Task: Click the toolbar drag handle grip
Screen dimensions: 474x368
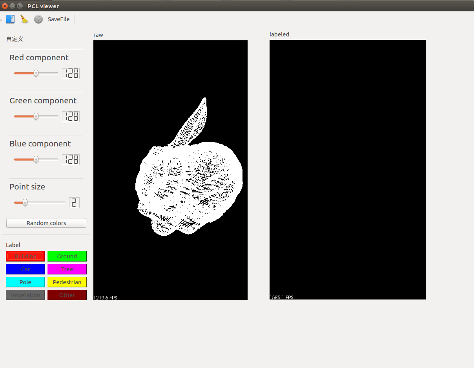Action: click(x=2, y=19)
